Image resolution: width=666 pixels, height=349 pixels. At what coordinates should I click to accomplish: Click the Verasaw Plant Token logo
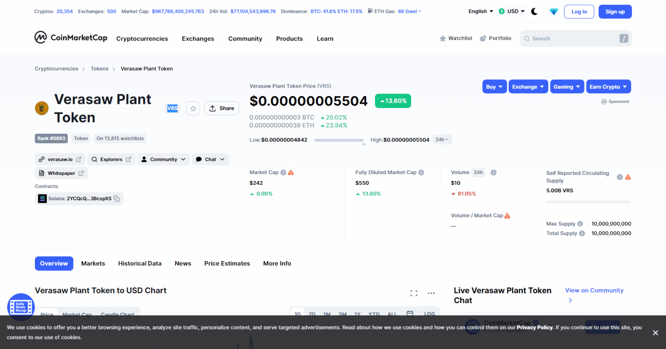(x=42, y=108)
